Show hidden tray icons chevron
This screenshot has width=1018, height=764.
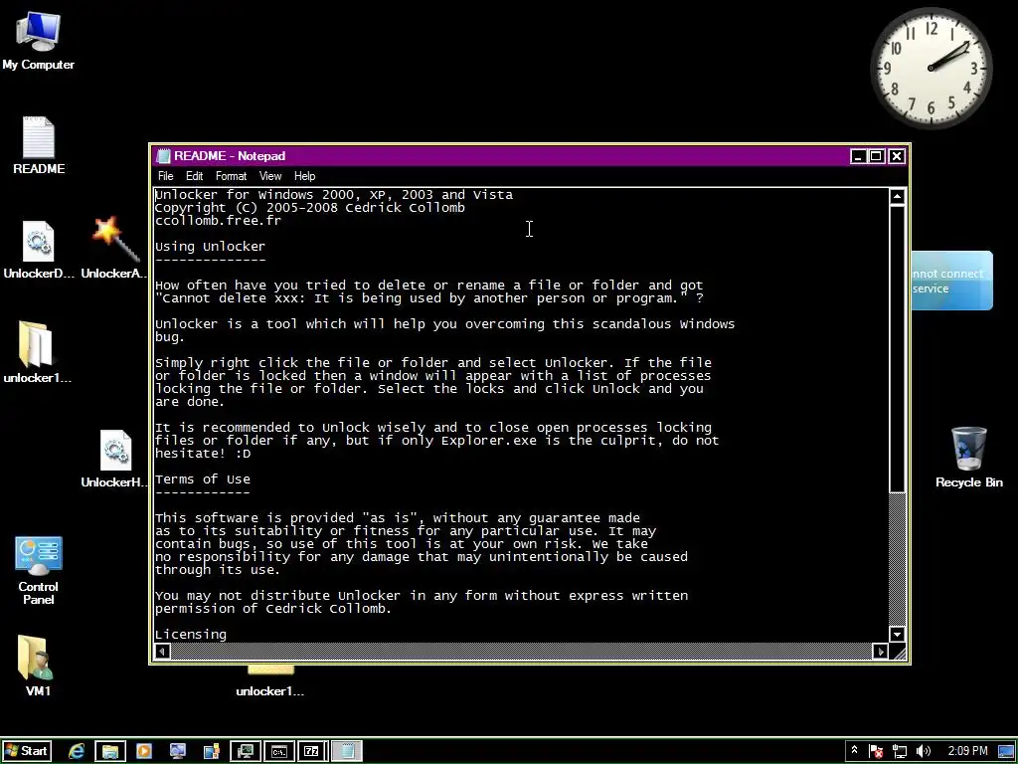pyautogui.click(x=854, y=750)
